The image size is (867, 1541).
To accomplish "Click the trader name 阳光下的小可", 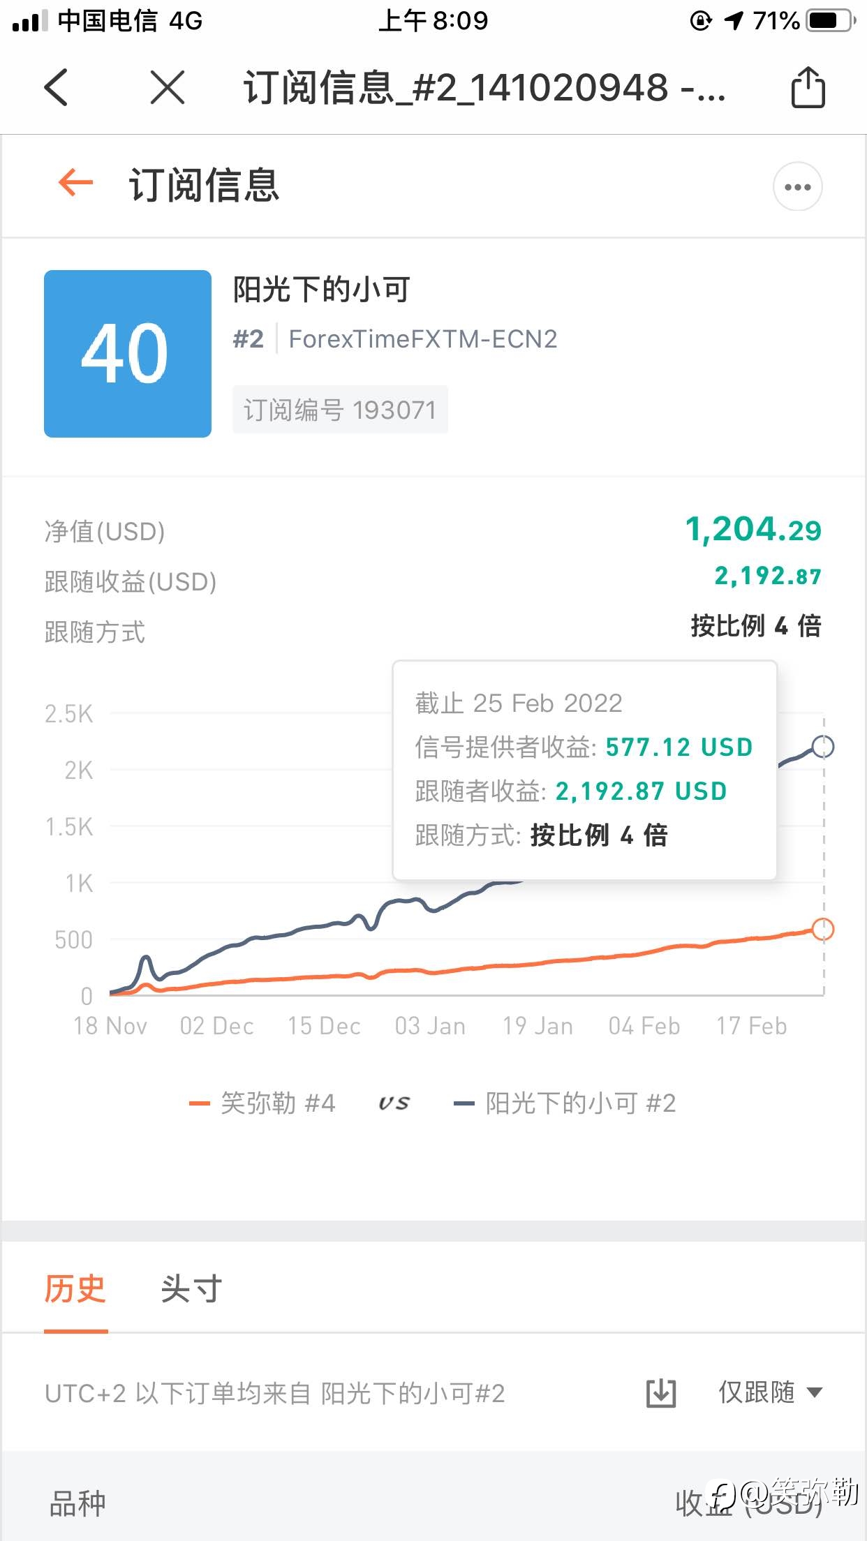I will tap(321, 290).
